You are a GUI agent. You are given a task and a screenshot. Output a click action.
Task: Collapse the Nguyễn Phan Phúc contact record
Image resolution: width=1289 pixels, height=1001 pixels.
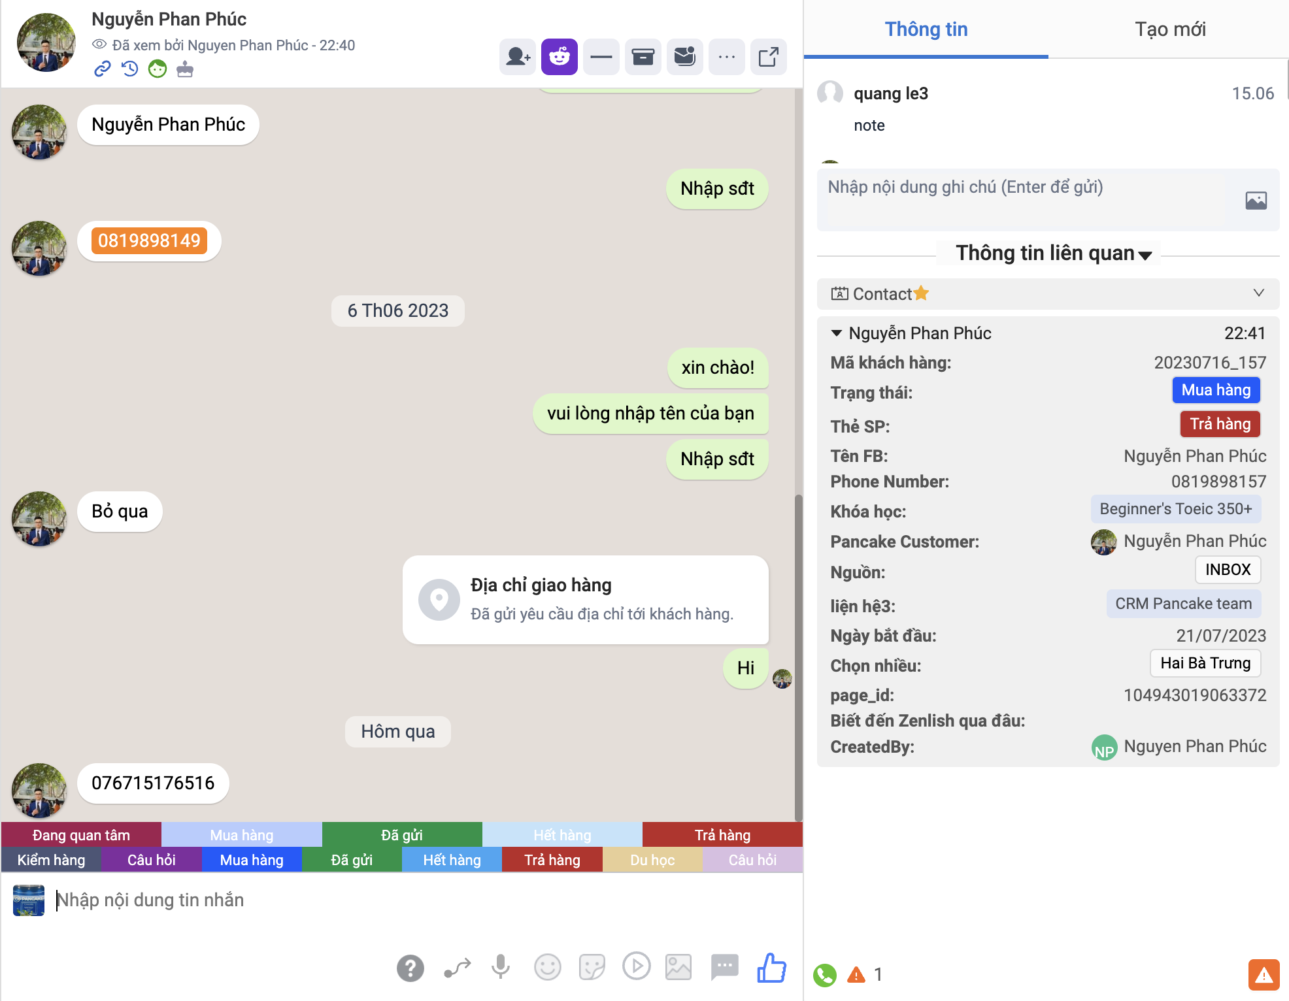point(836,333)
